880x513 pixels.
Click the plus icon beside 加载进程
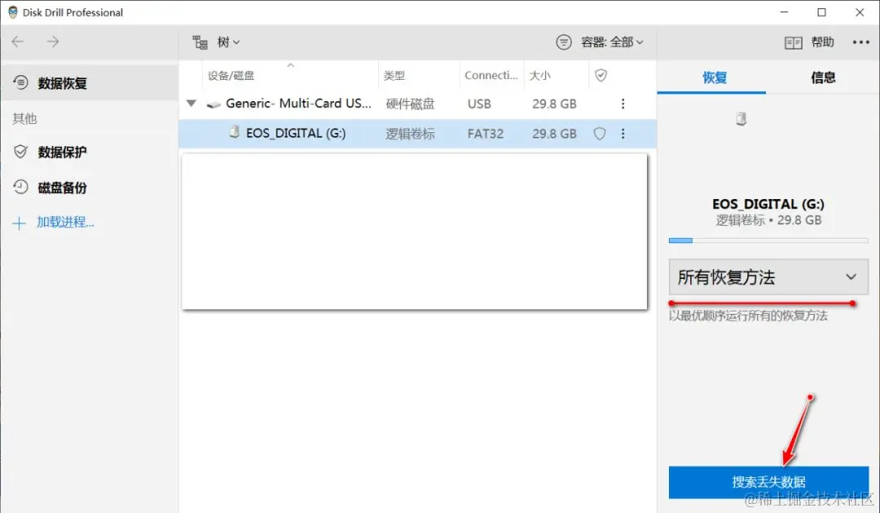19,223
